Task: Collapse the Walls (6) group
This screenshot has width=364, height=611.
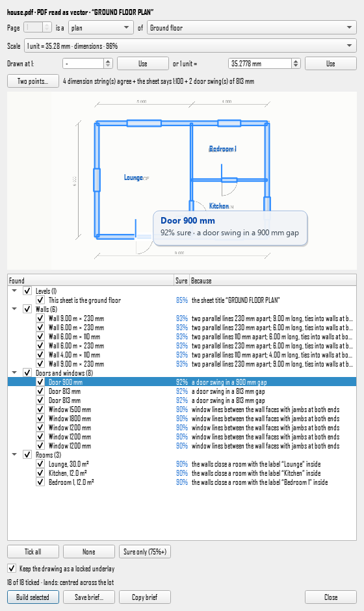Action: coord(14,309)
